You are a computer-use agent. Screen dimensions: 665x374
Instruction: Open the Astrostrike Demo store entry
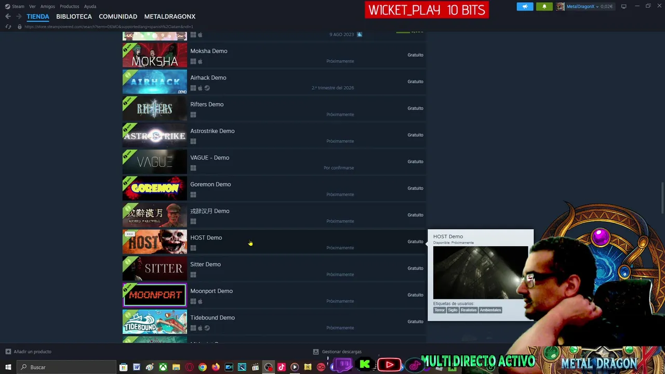click(x=274, y=135)
